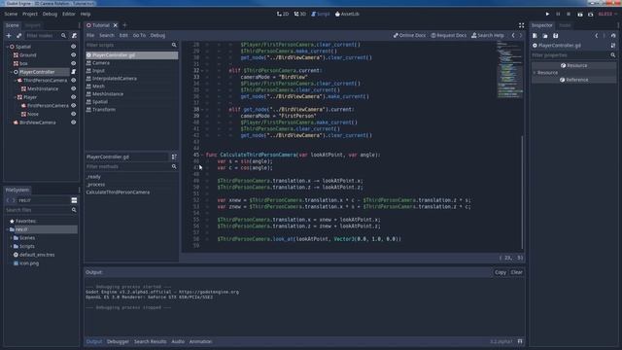Viewport: 622px width, 350px height.
Task: Go to the previous edited script arrow
Action: coord(513,35)
